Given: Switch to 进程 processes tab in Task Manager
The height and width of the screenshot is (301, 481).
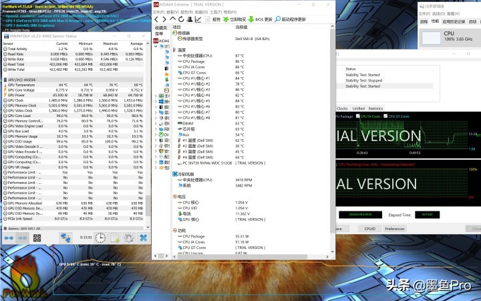Looking at the screenshot, I should click(424, 21).
